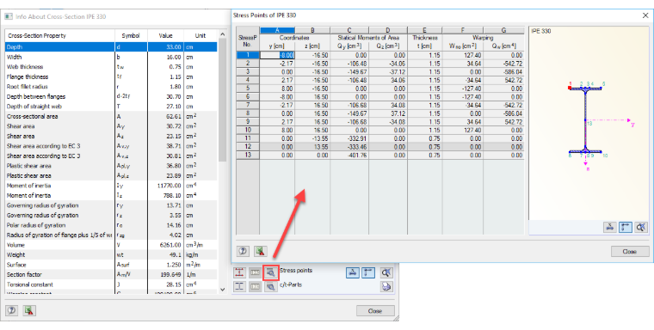This screenshot has height=330, width=654.
Task: Click Symbol column header in Info window
Action: [x=131, y=35]
